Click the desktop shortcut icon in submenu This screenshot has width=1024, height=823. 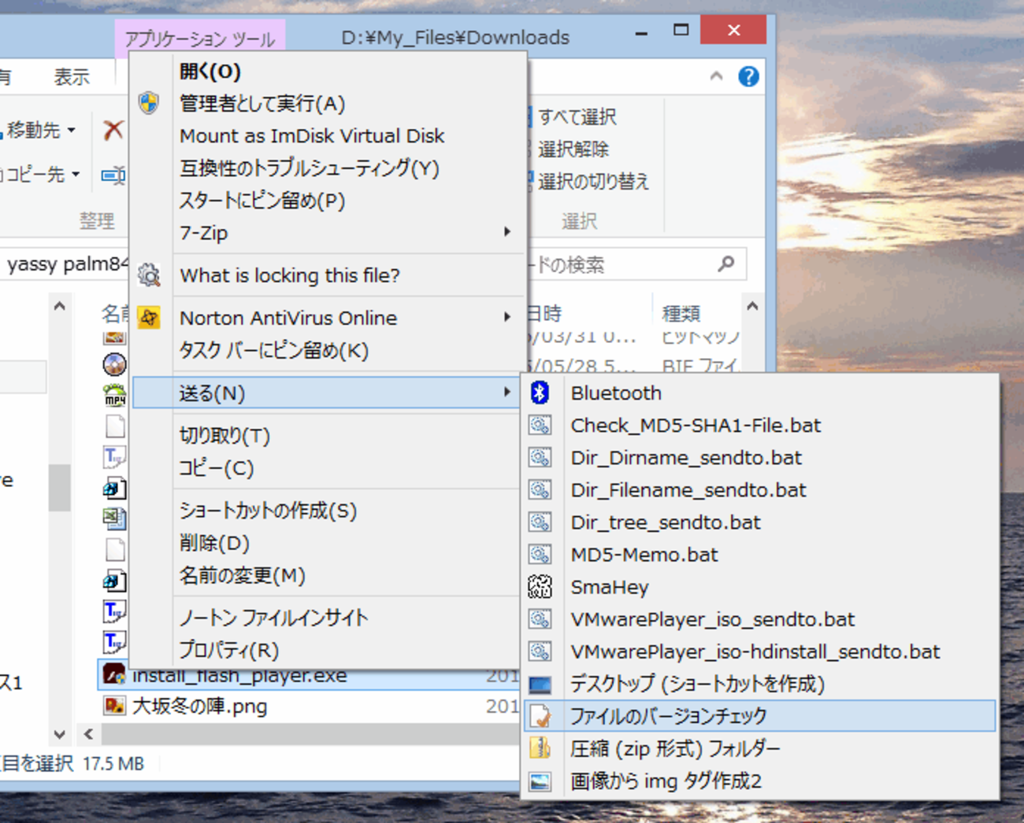click(540, 684)
